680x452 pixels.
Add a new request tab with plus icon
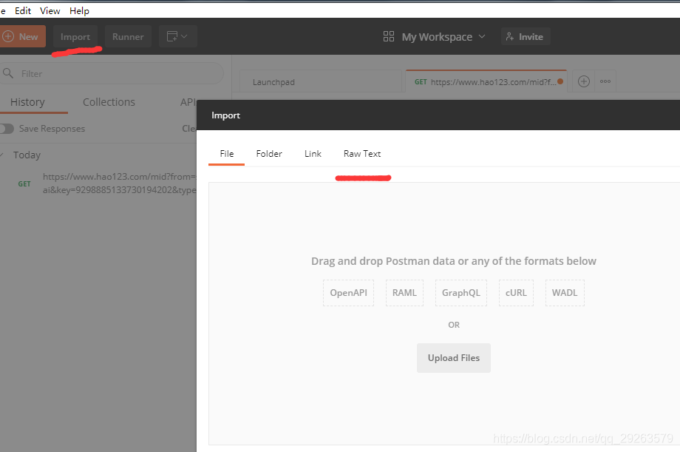click(584, 81)
